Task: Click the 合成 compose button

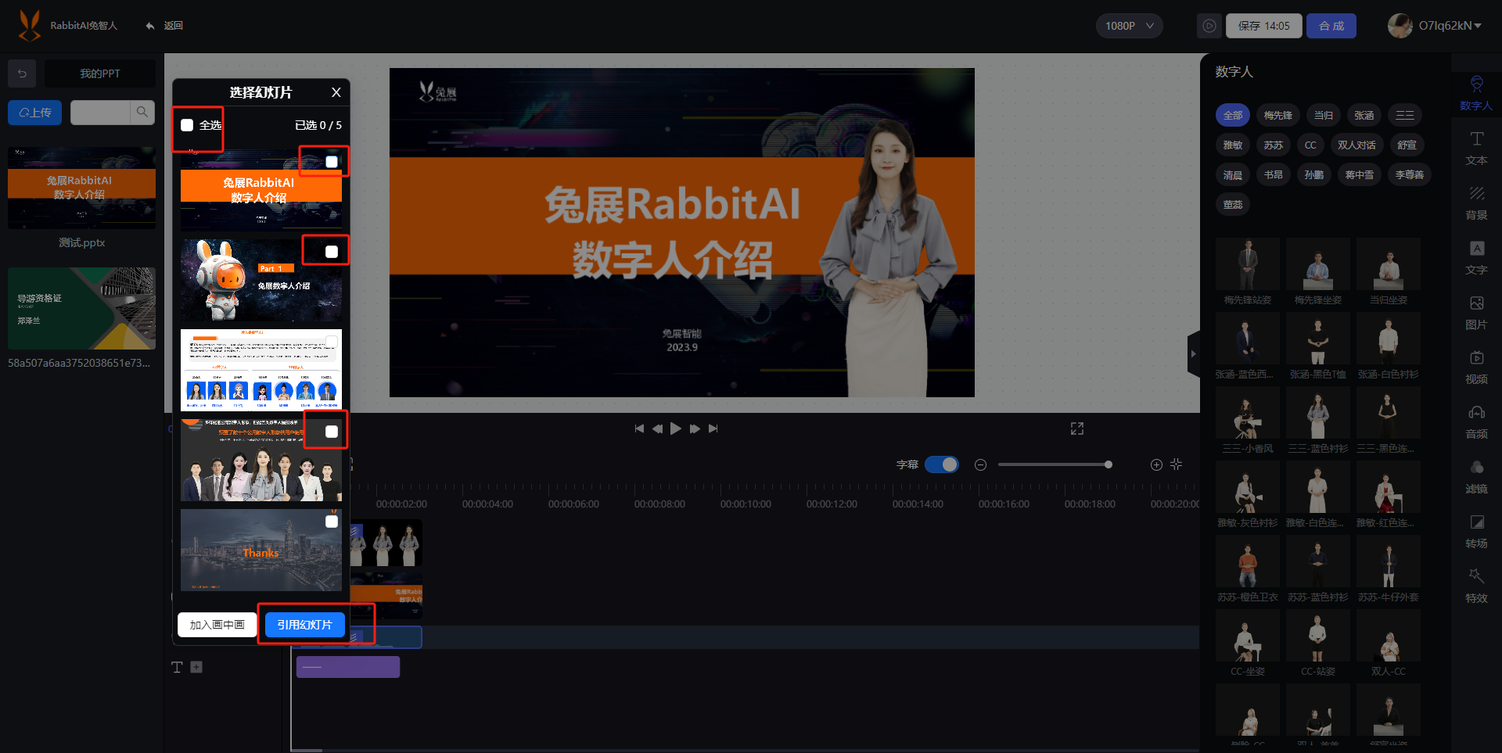Action: pyautogui.click(x=1331, y=26)
